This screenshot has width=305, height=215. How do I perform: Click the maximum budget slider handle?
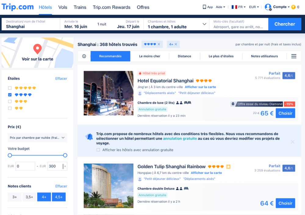(65, 155)
